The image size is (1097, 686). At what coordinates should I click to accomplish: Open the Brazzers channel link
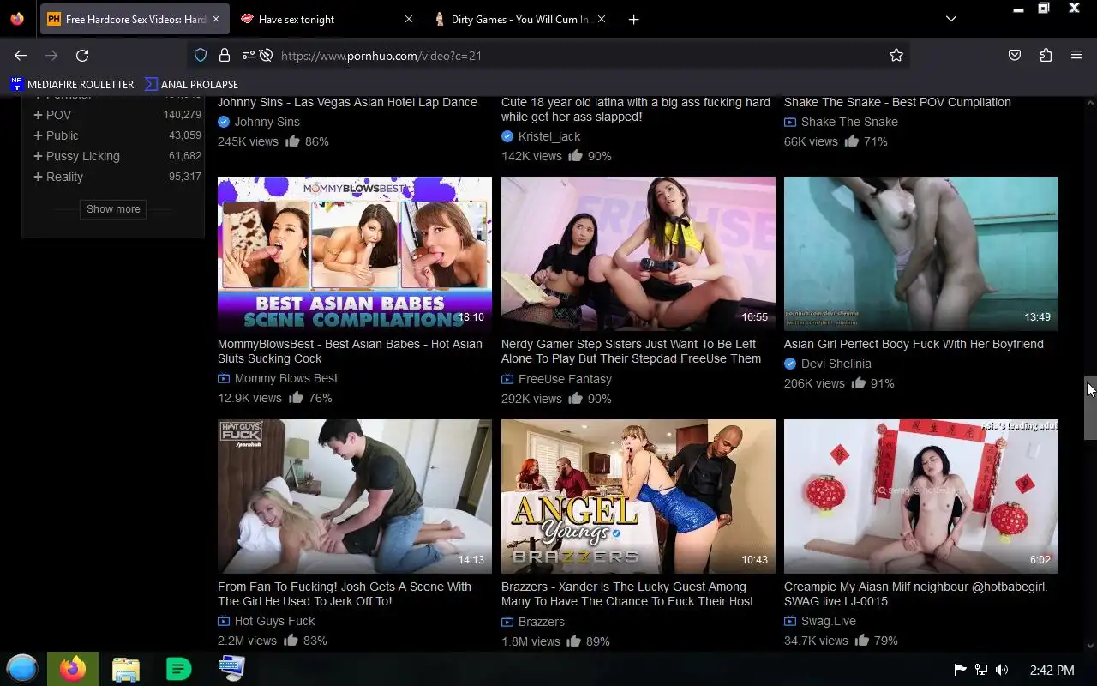tap(542, 622)
